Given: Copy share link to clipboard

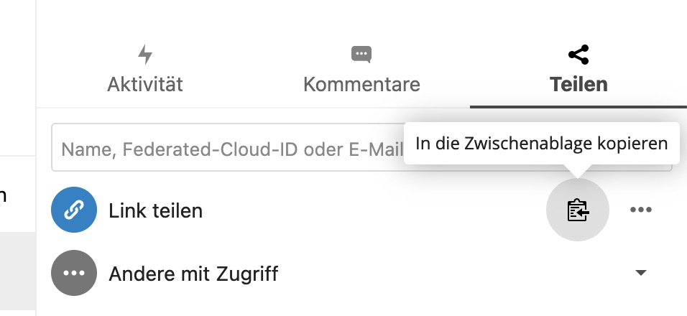Looking at the screenshot, I should [x=578, y=210].
